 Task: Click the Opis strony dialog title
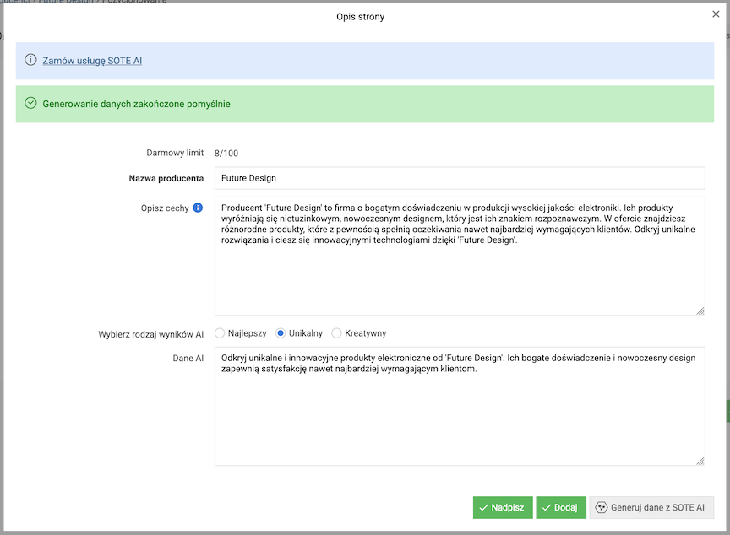click(360, 17)
